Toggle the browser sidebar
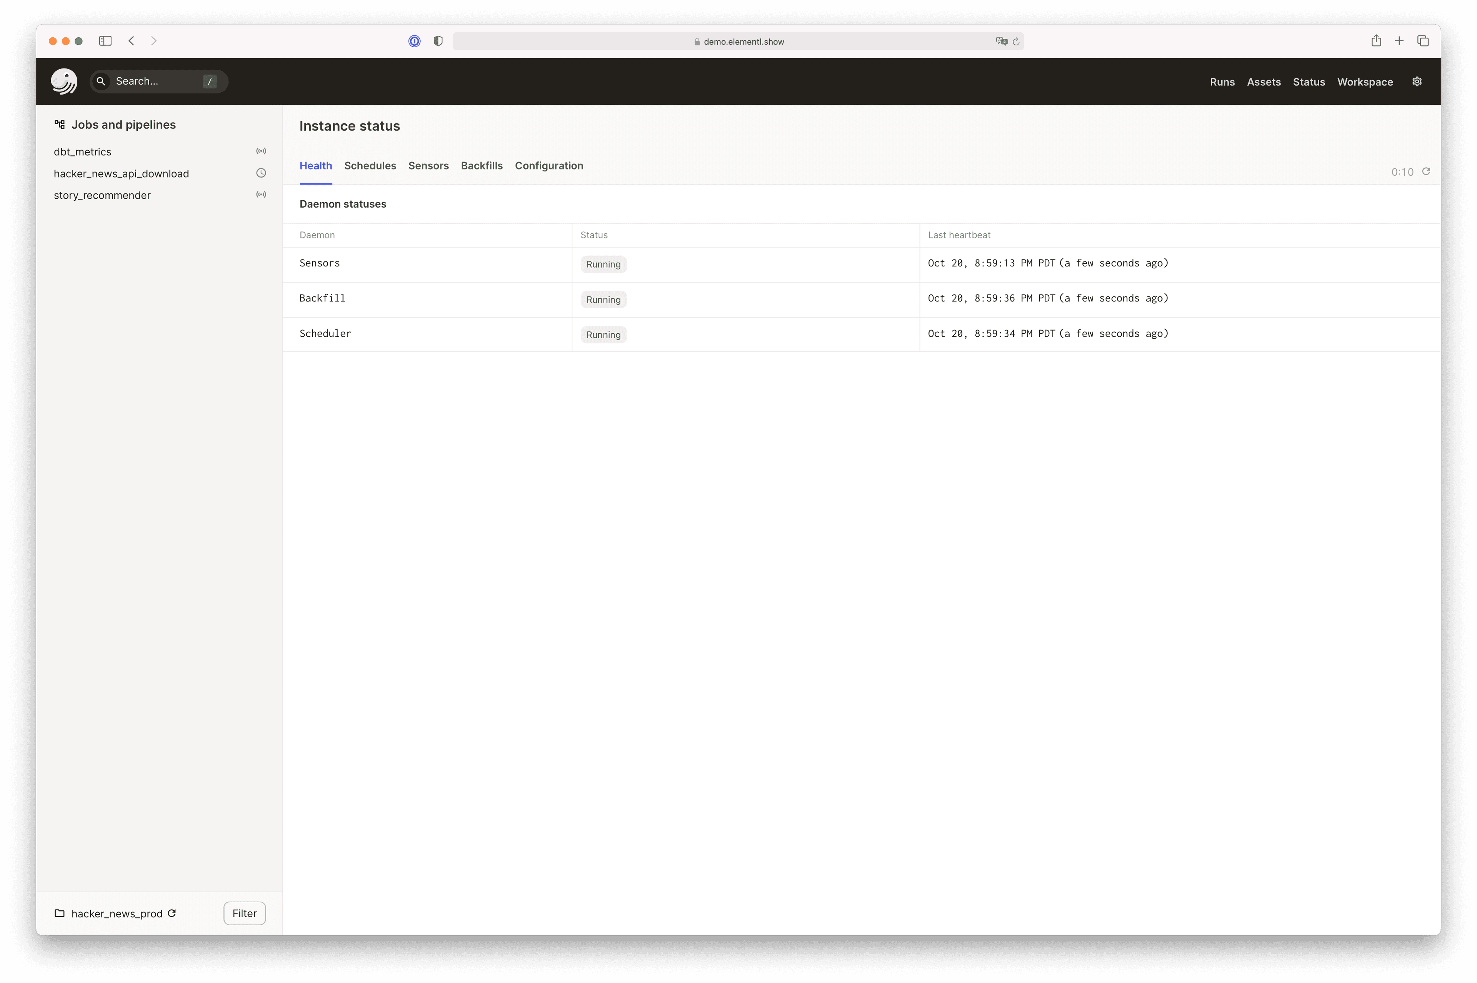The width and height of the screenshot is (1477, 983). coord(105,41)
